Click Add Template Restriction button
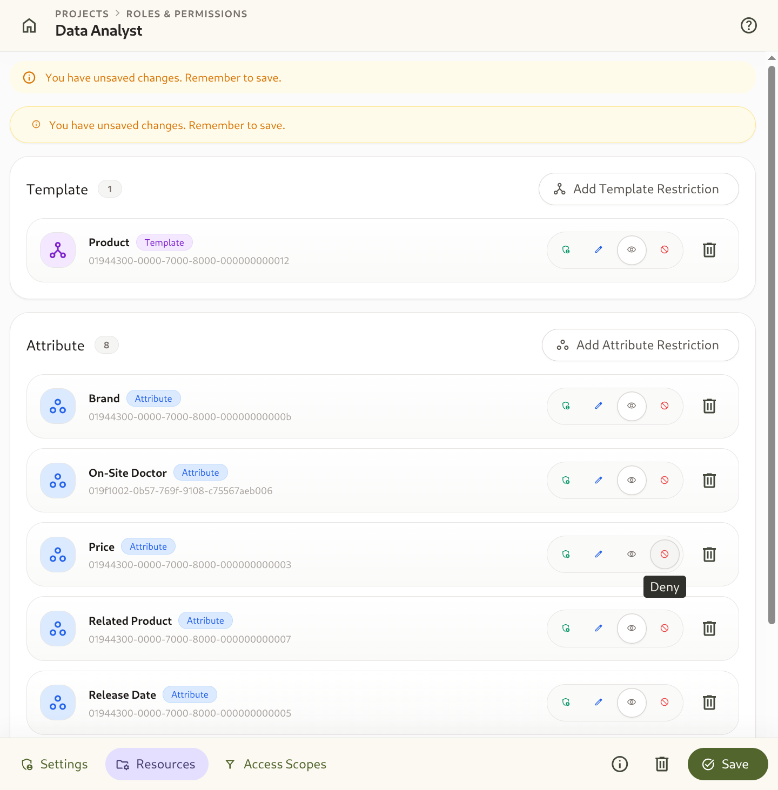Viewport: 778px width, 790px height. coord(639,189)
